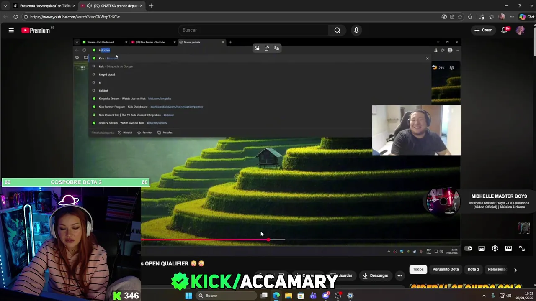Click the sidebar thumbnail 'SIDERAL SE QUEDO SOLO'

[x=466, y=287]
